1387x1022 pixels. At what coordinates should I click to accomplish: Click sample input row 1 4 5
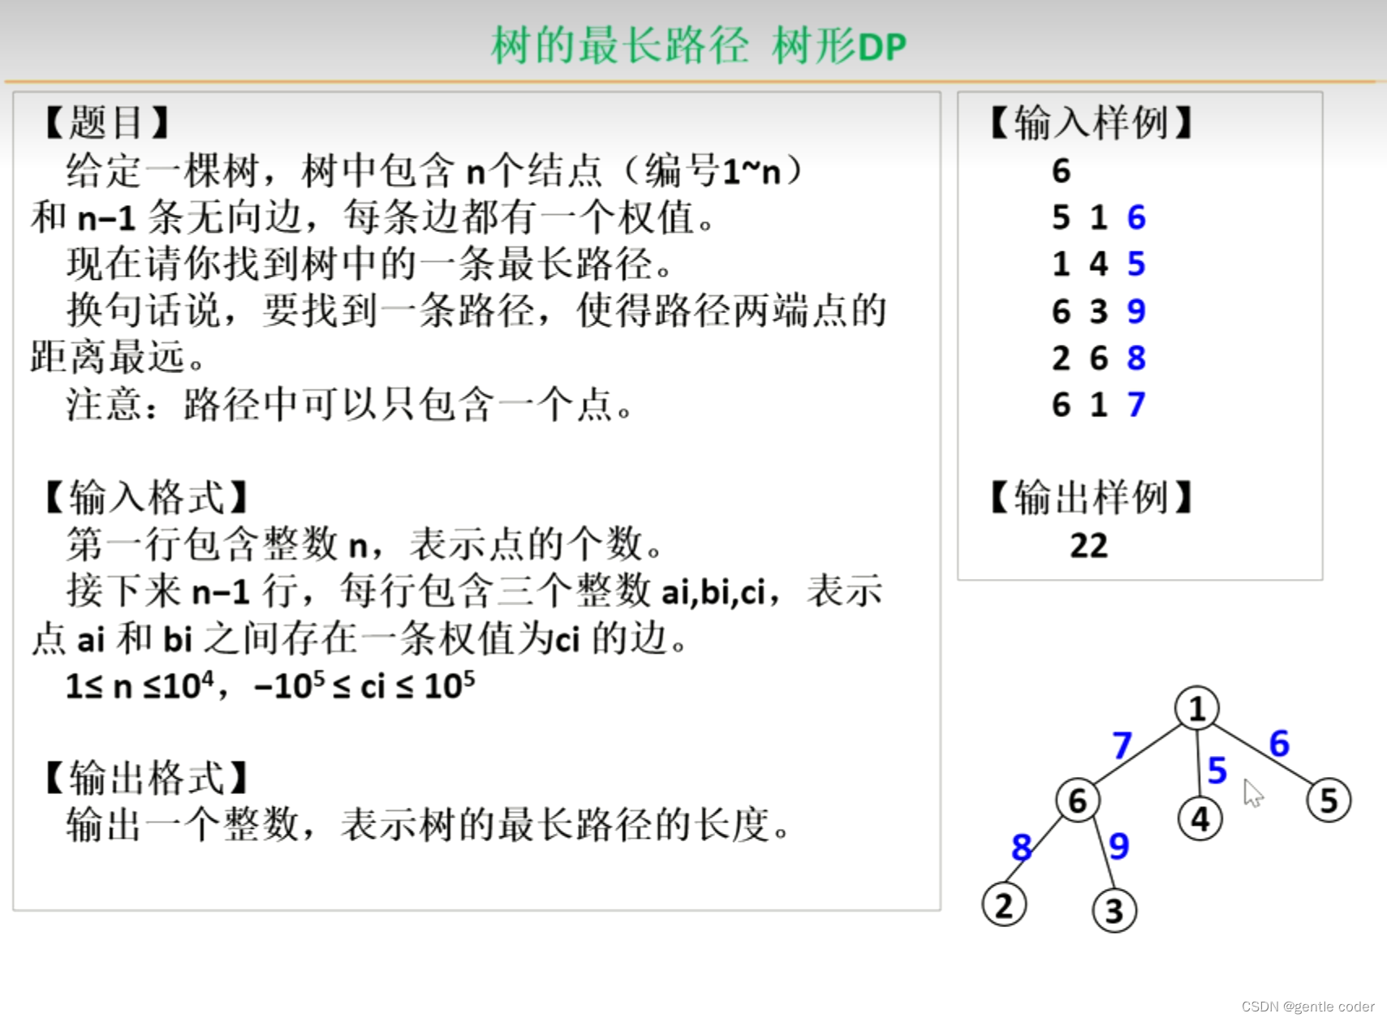click(x=1098, y=264)
